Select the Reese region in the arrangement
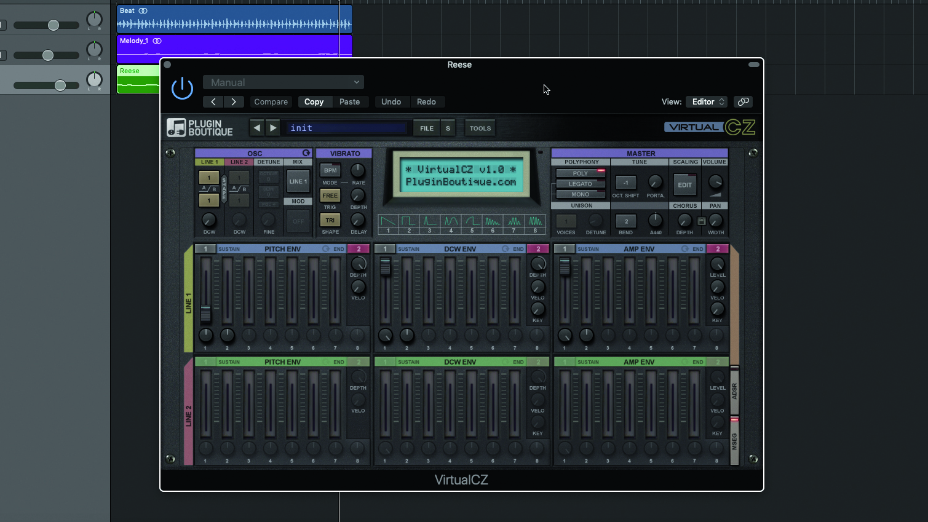The height and width of the screenshot is (522, 928). pos(138,79)
